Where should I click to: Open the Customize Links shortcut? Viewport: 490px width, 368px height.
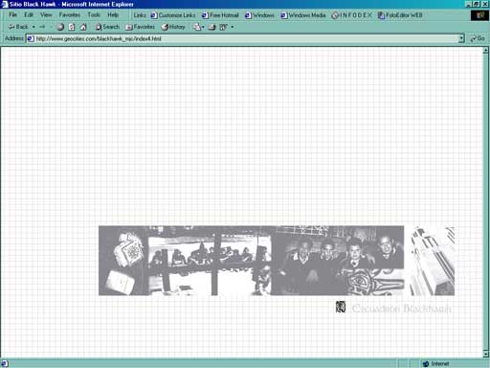173,15
